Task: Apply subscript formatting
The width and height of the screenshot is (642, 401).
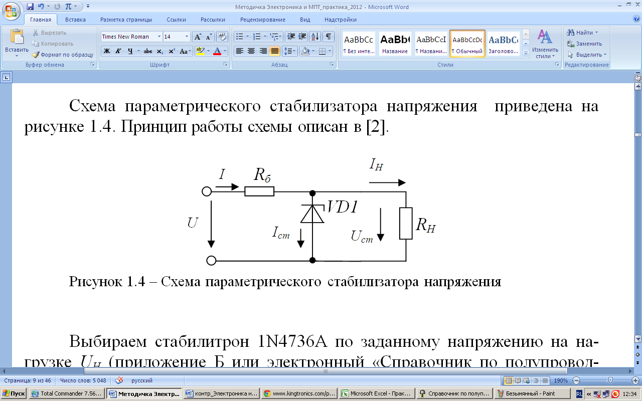Action: [159, 51]
